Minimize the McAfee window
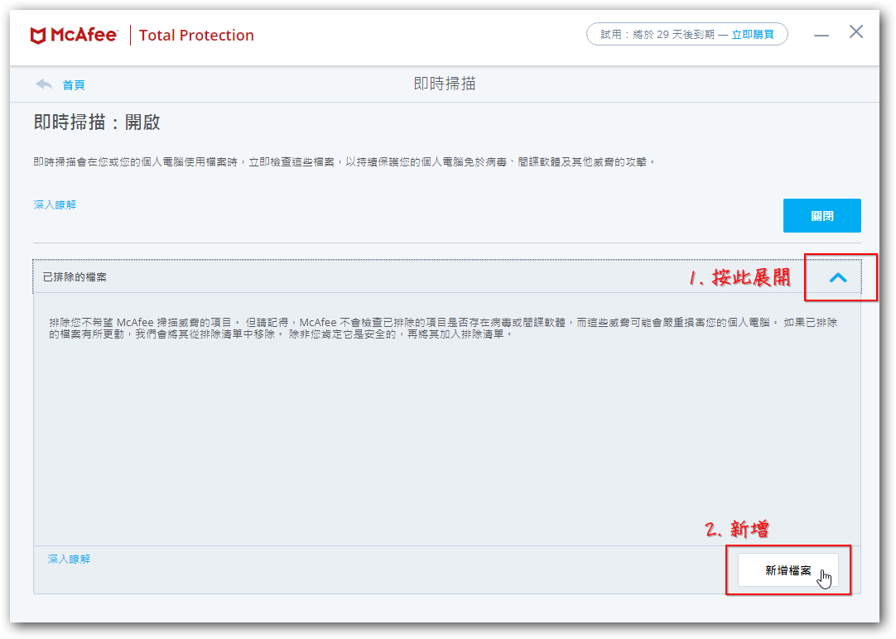The image size is (896, 639). coord(821,35)
